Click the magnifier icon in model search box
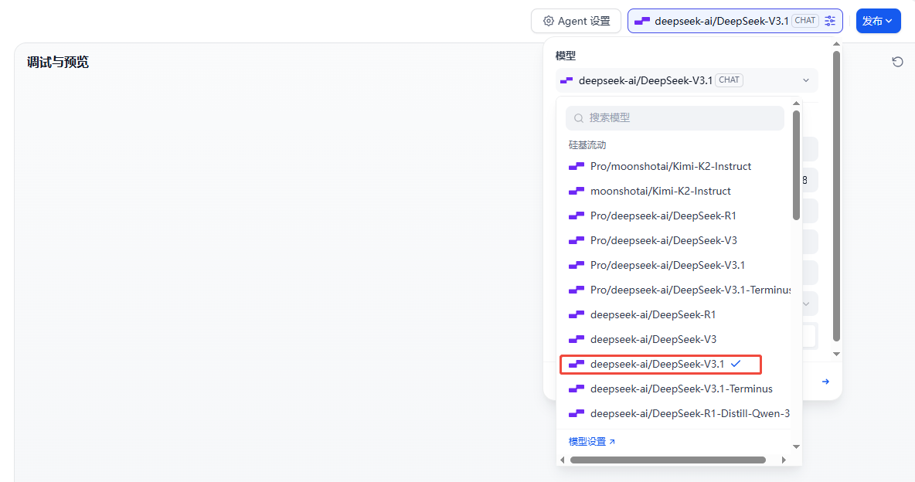 tap(578, 118)
